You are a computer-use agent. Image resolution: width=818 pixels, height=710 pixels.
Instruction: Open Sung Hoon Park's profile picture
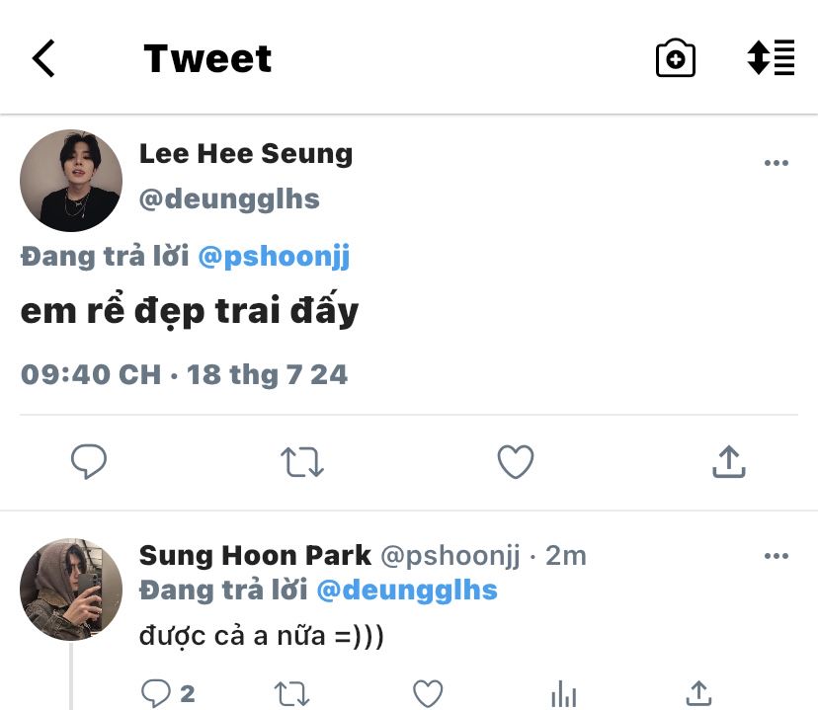[x=71, y=590]
